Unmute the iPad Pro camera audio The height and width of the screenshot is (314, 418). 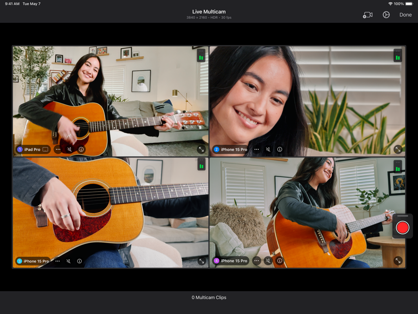(x=69, y=149)
